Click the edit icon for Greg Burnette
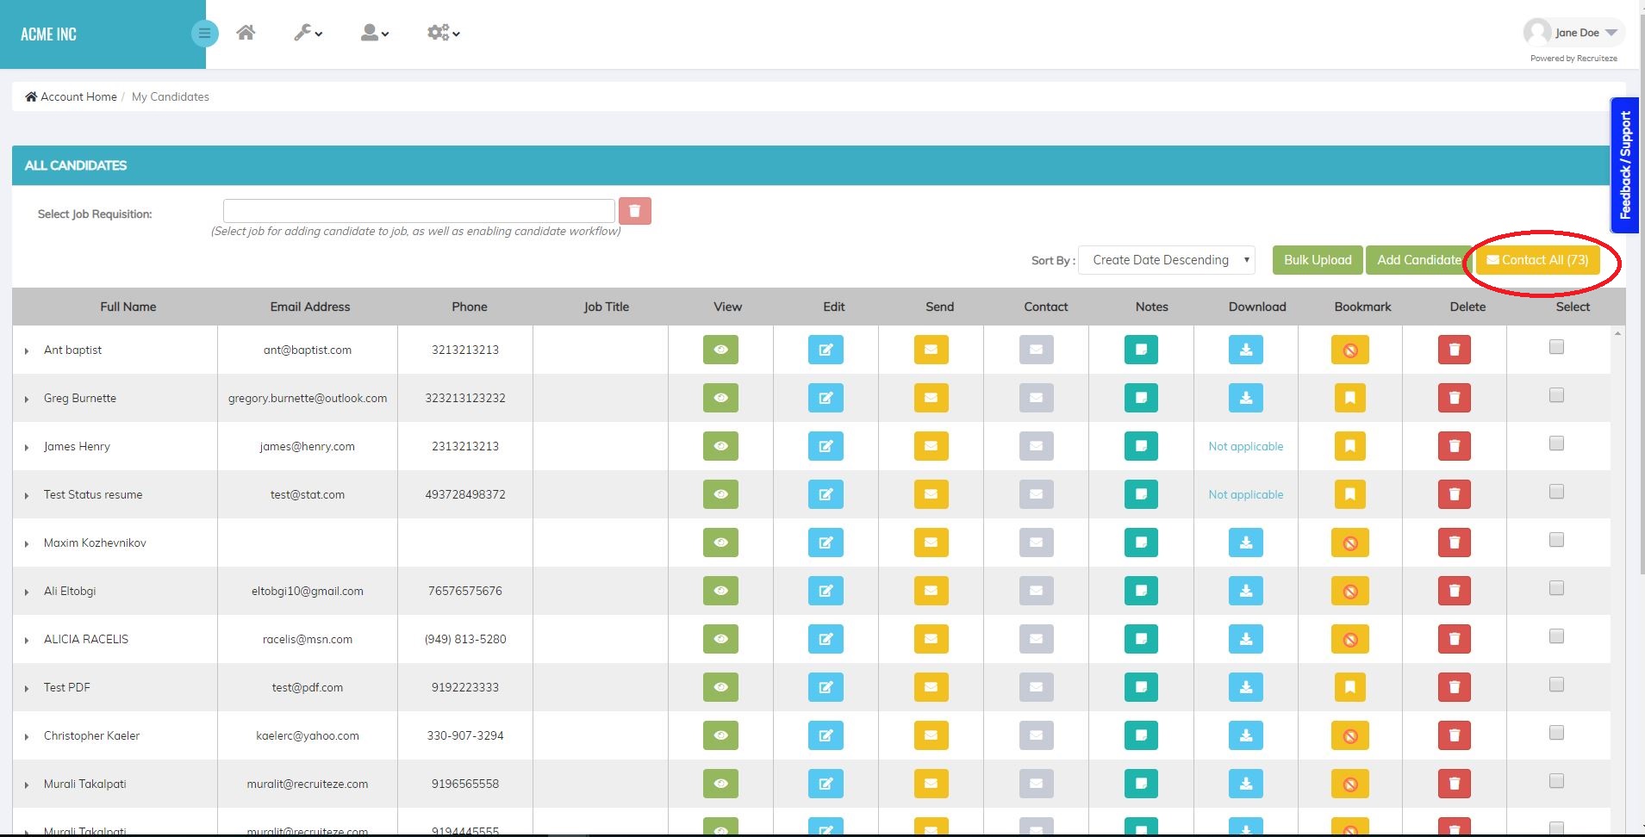The image size is (1645, 837). (826, 398)
